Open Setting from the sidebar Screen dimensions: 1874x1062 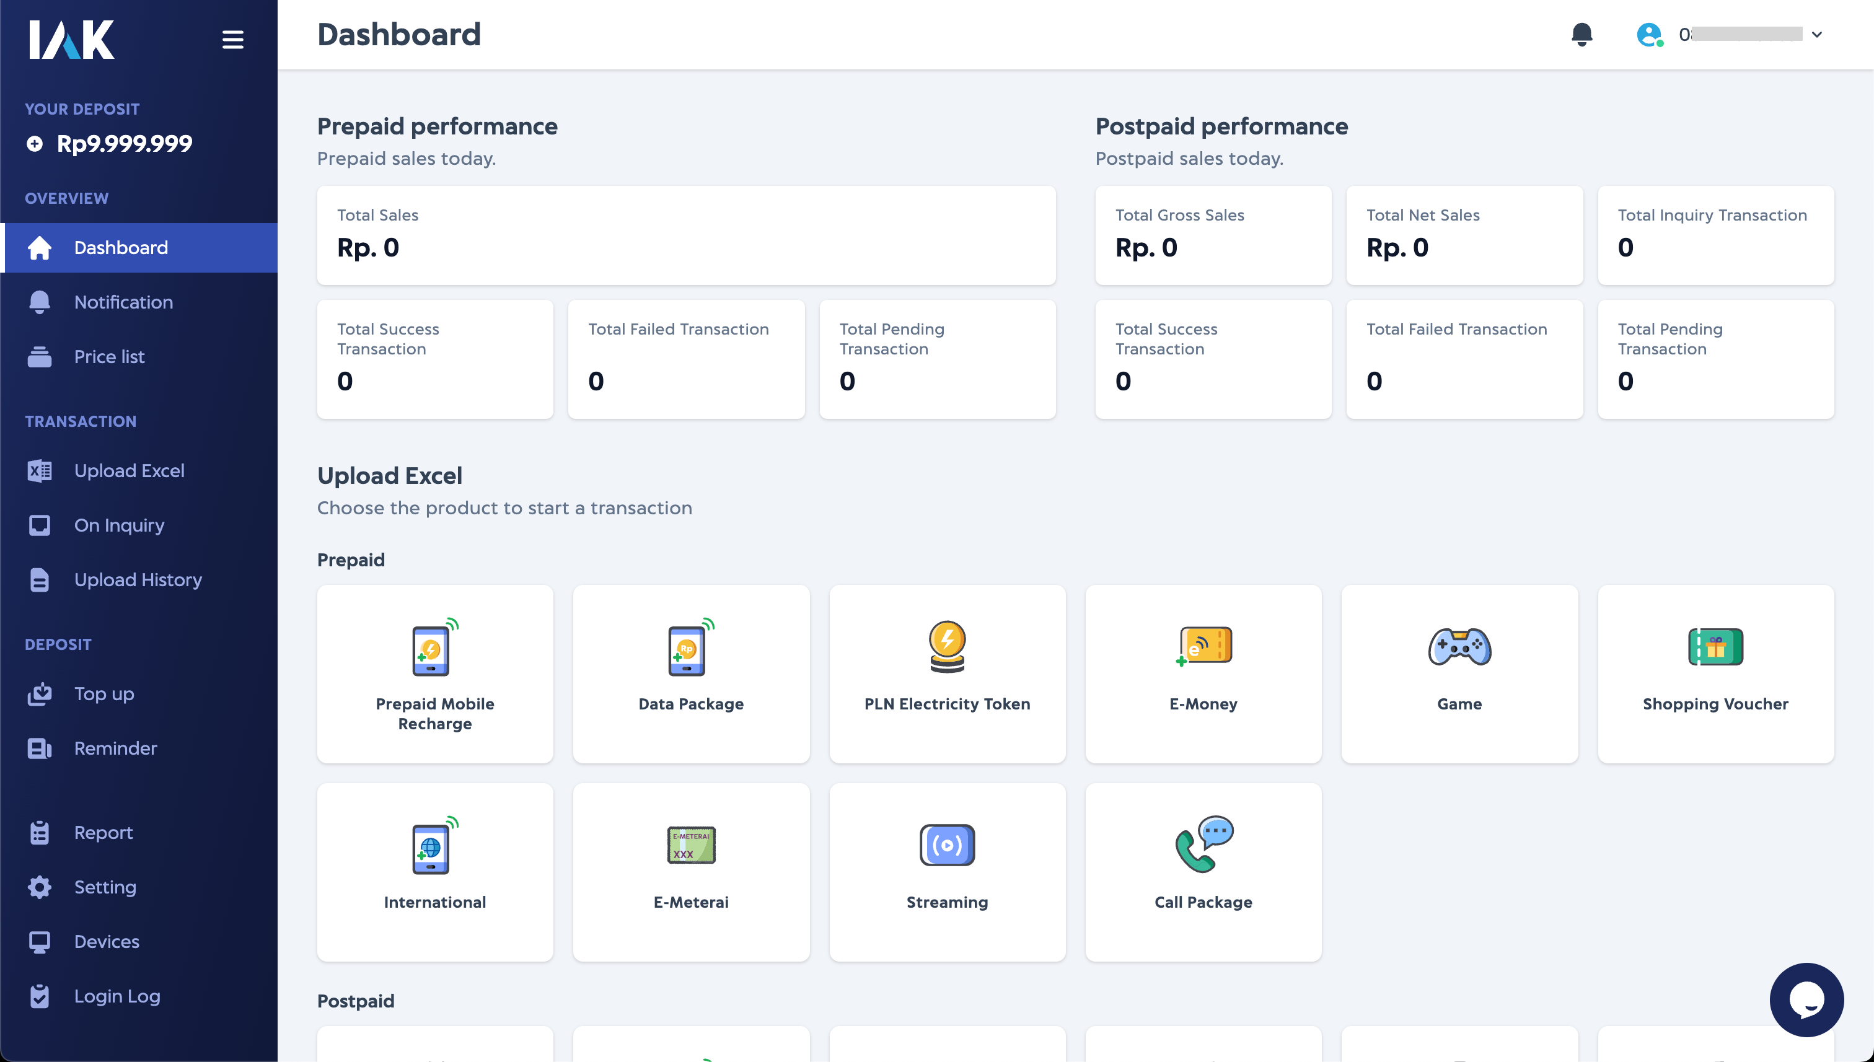(139, 887)
